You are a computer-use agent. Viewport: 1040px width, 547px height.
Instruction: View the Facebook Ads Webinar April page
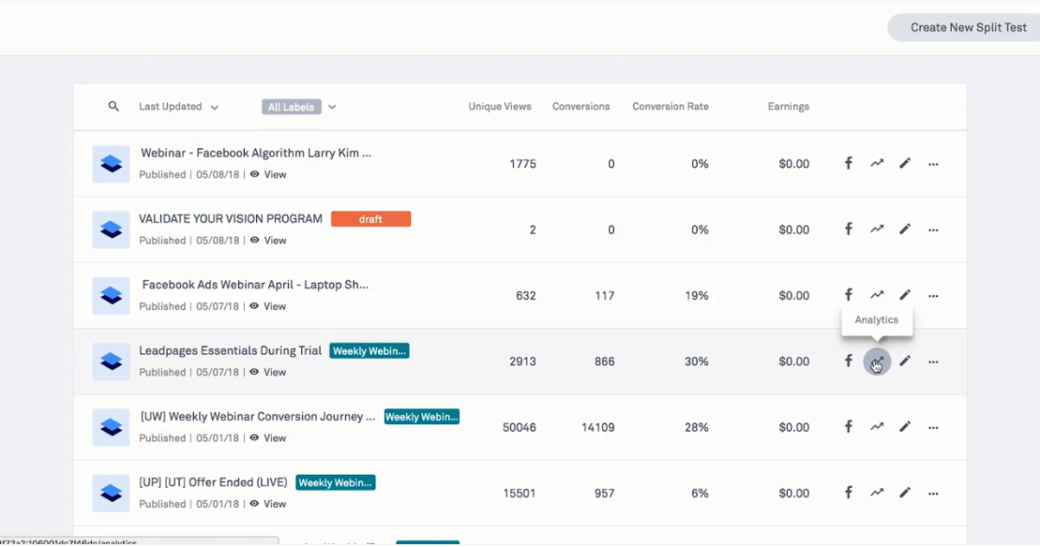(x=268, y=306)
